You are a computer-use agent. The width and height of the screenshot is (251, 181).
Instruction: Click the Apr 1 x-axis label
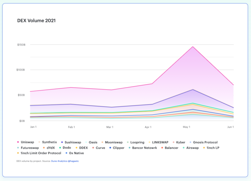point(148,127)
